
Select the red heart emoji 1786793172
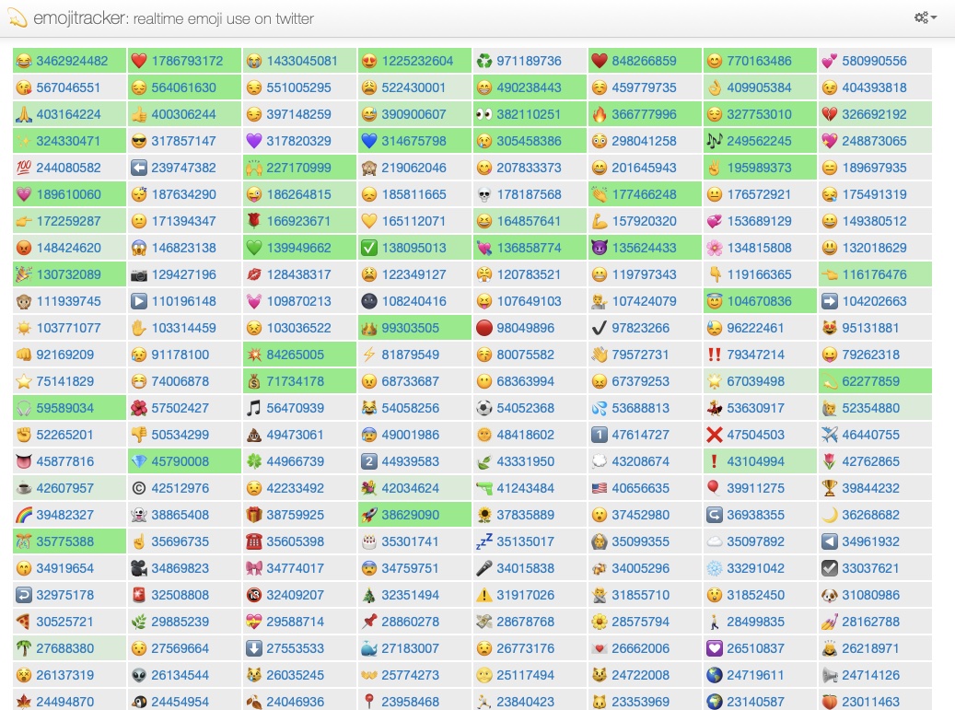(x=138, y=62)
